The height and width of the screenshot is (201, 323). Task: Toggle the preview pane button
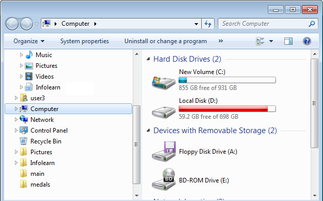tap(288, 41)
